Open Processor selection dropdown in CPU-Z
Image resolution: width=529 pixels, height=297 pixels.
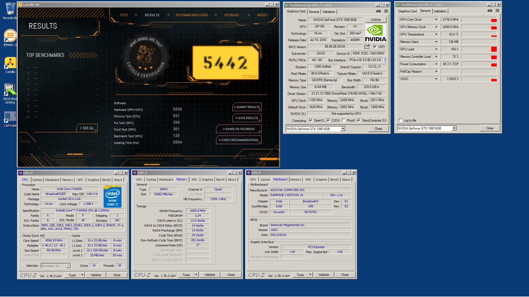(68, 266)
